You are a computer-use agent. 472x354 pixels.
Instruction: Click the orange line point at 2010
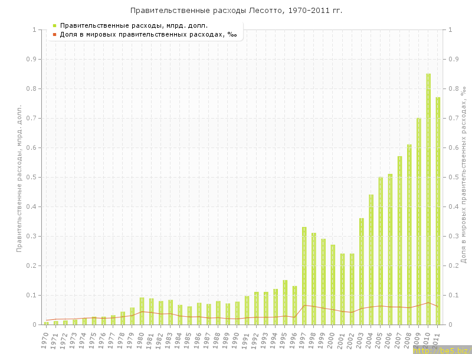[428, 303]
